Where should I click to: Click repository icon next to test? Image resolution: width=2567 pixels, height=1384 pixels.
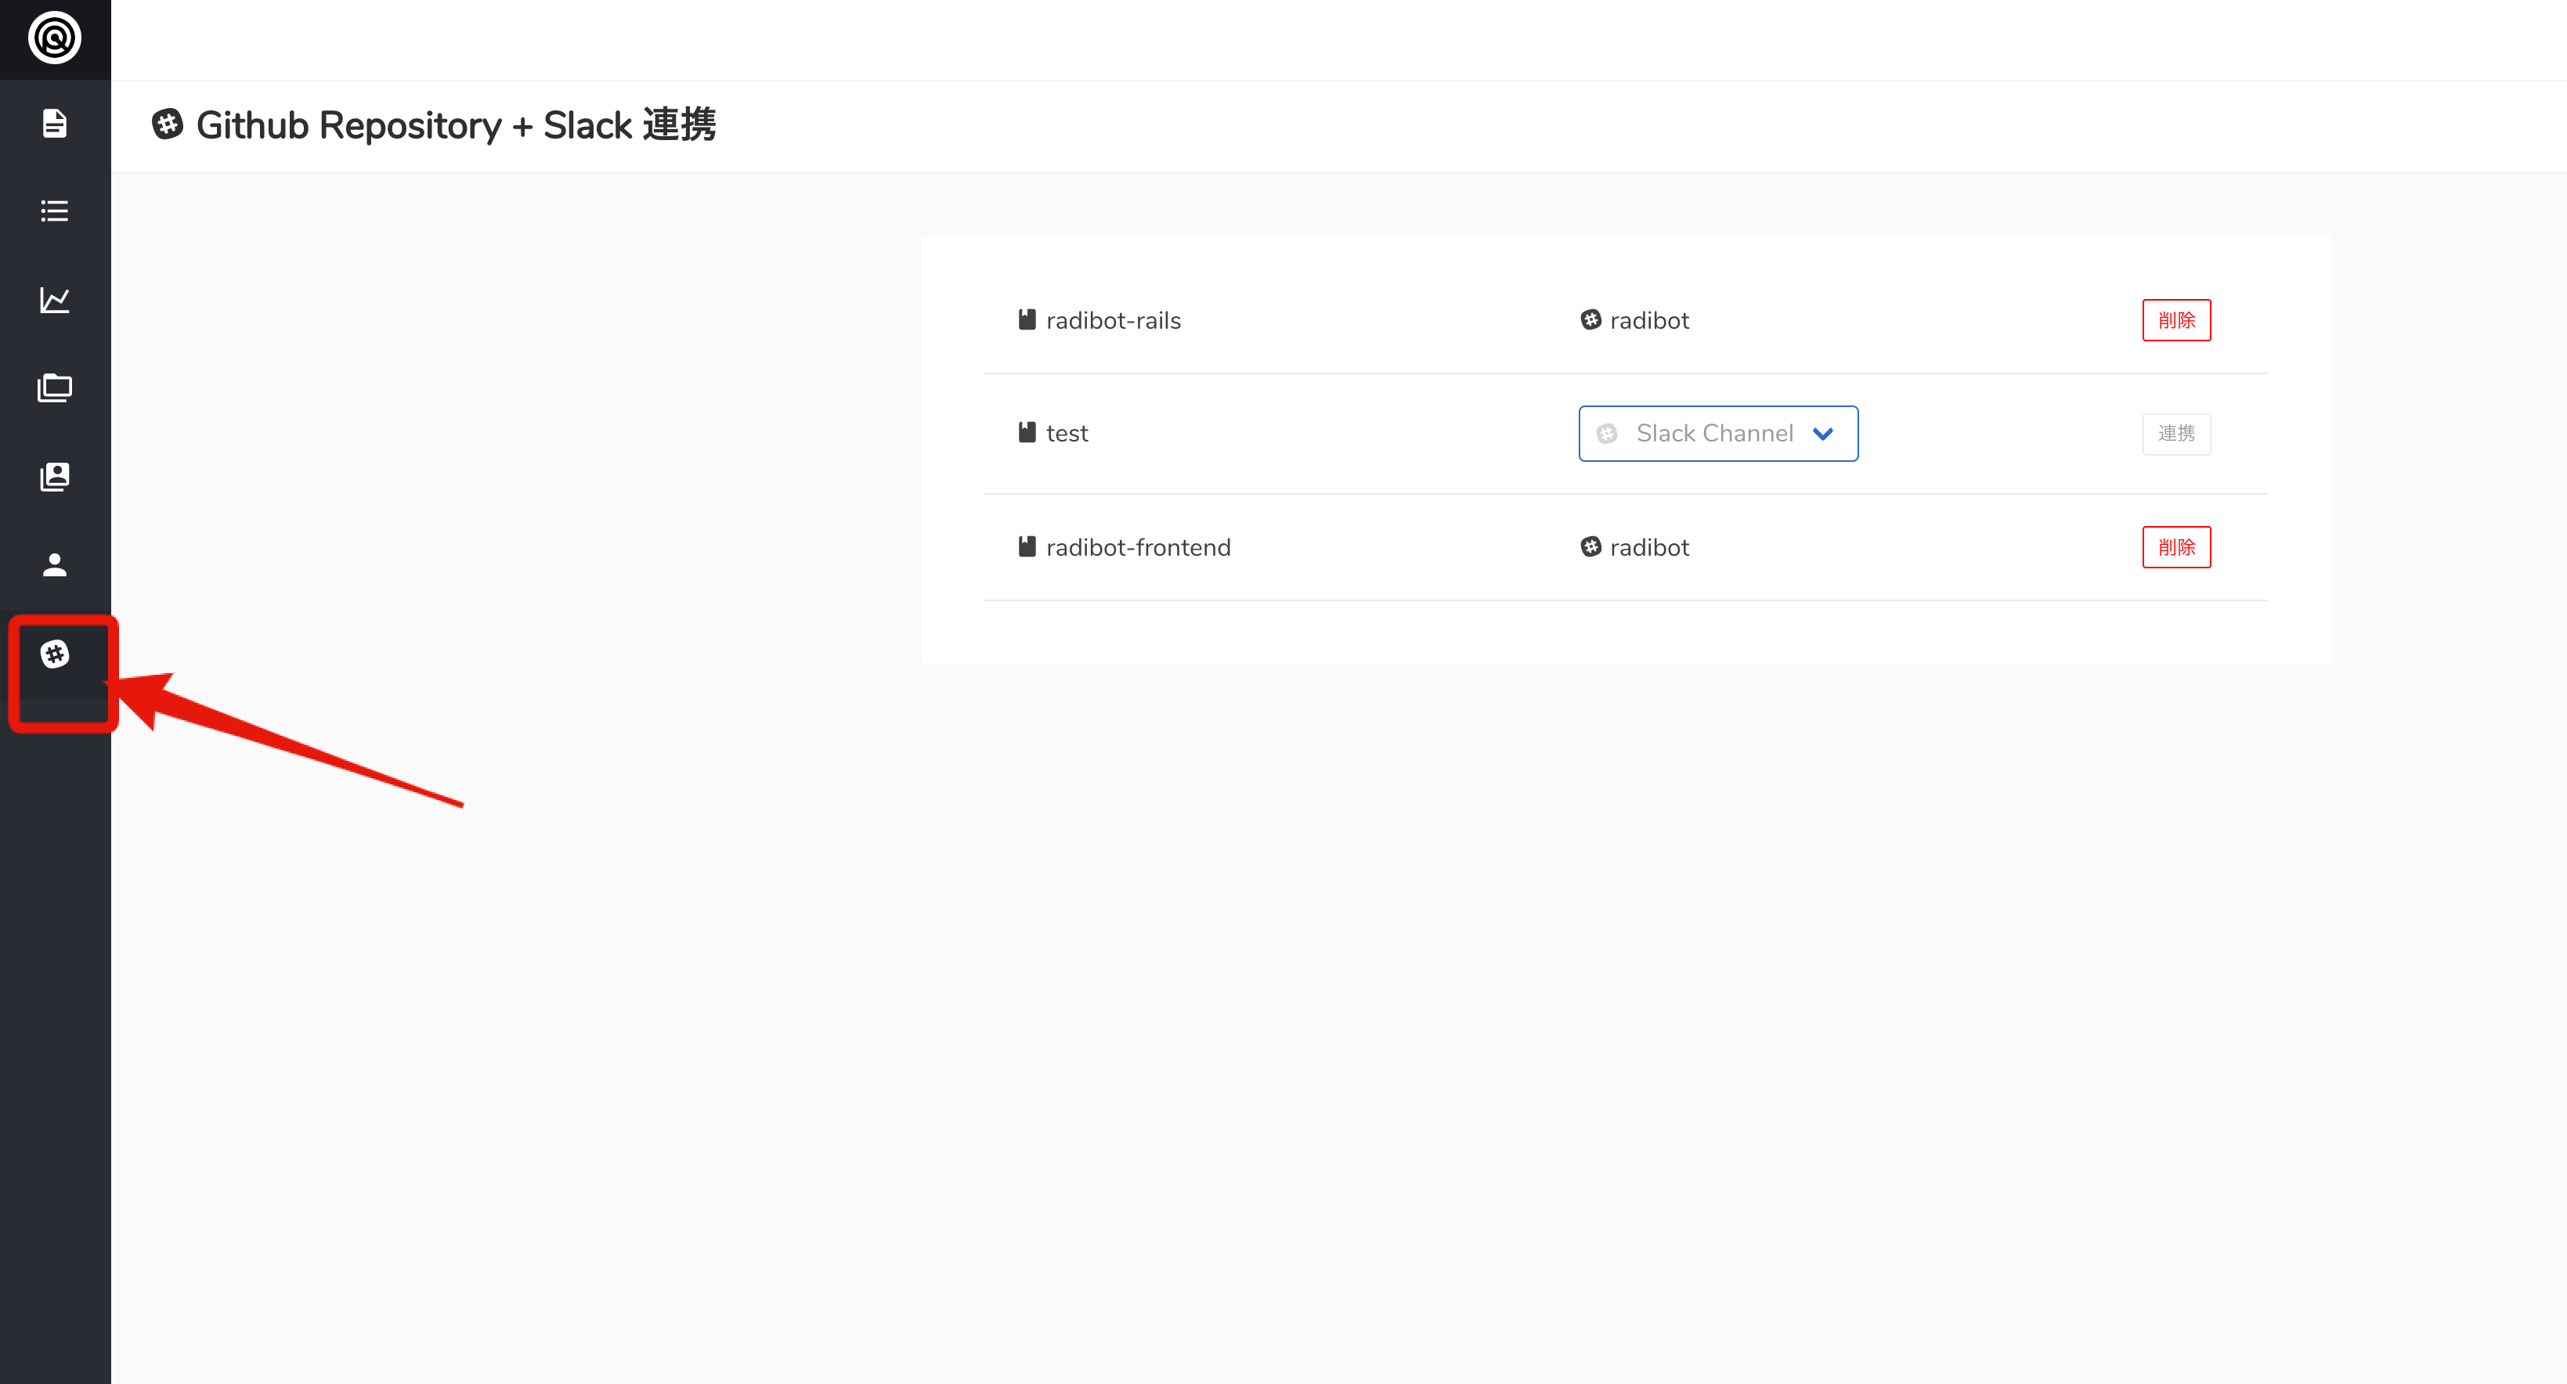click(1027, 432)
